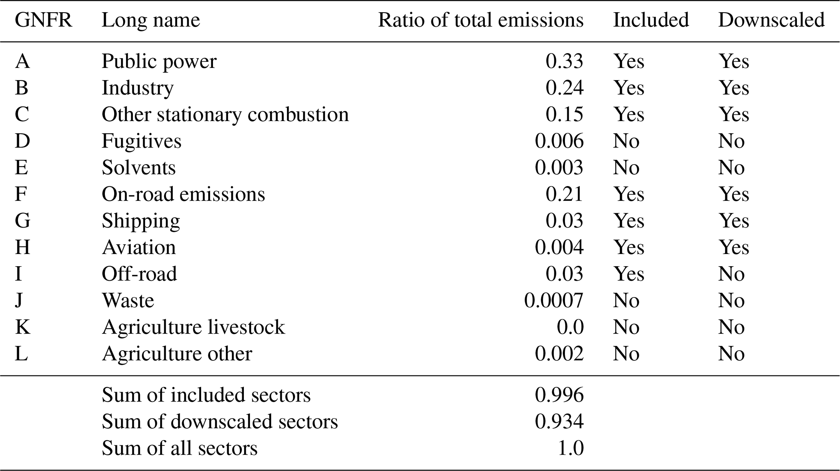Viewport: 840px width, 471px height.
Task: Click the Long name column header
Action: pos(151,20)
